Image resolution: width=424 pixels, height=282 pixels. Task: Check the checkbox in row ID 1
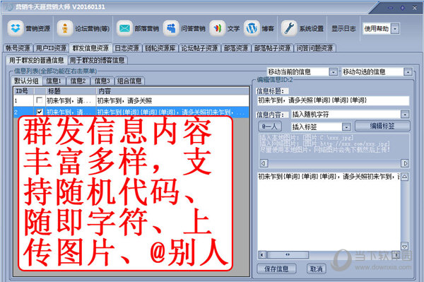coord(40,100)
